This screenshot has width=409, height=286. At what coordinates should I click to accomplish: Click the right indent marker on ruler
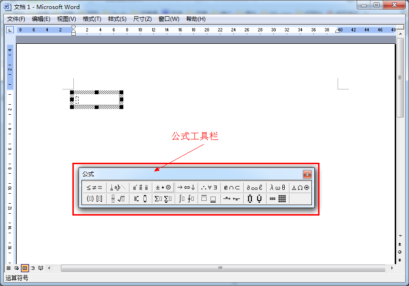pyautogui.click(x=337, y=30)
